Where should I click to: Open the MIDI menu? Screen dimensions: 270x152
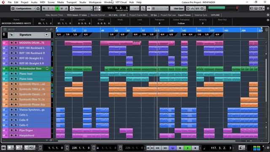(42, 3)
